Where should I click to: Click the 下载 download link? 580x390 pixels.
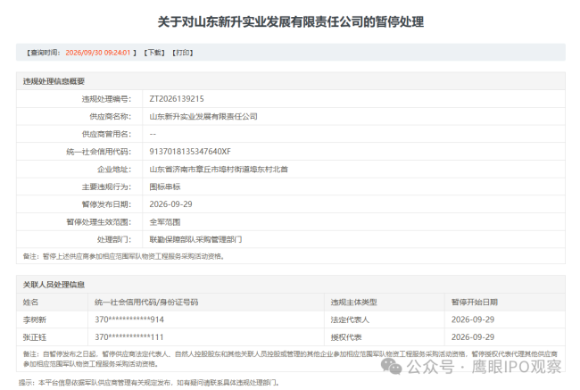click(154, 53)
